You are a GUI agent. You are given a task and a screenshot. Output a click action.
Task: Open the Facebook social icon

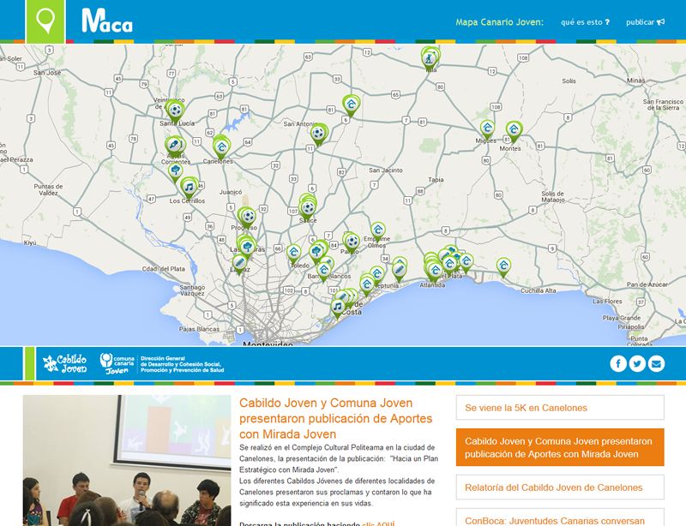pyautogui.click(x=618, y=363)
